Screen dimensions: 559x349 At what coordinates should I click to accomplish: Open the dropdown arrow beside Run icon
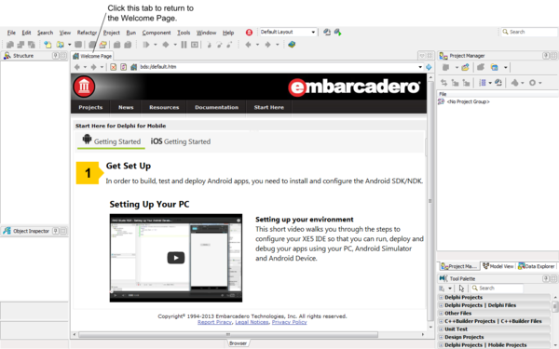point(155,45)
